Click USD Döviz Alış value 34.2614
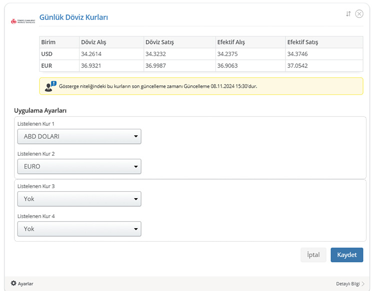This screenshot has height=291, width=375. (91, 54)
